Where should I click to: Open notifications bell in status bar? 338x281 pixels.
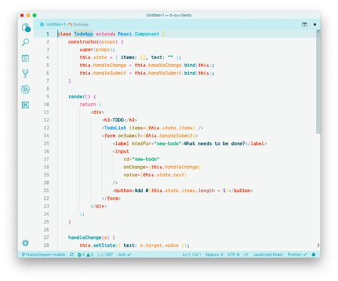click(x=314, y=255)
